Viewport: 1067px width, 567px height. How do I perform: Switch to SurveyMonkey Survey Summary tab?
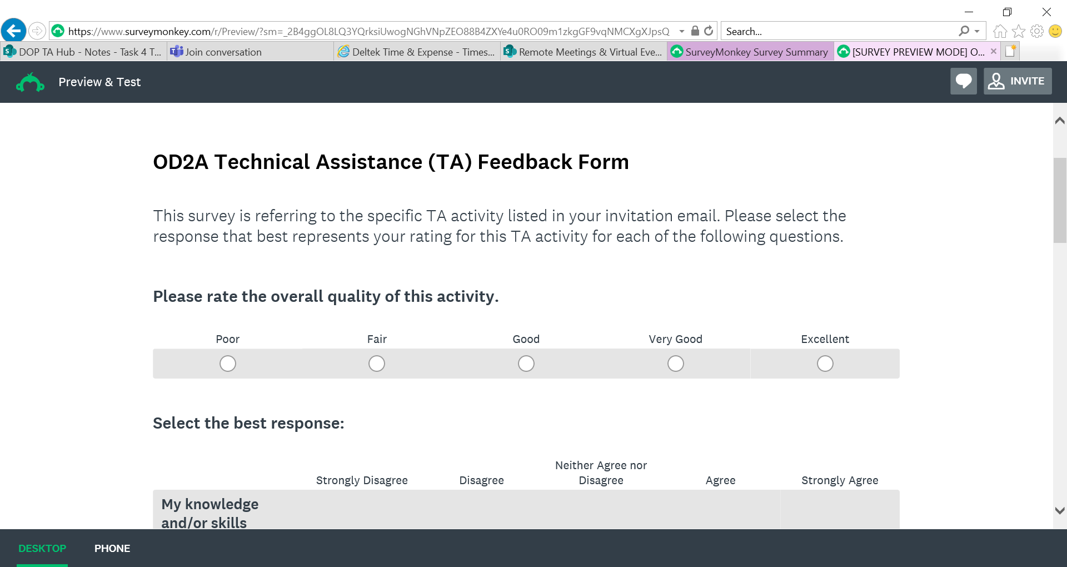[x=750, y=52]
